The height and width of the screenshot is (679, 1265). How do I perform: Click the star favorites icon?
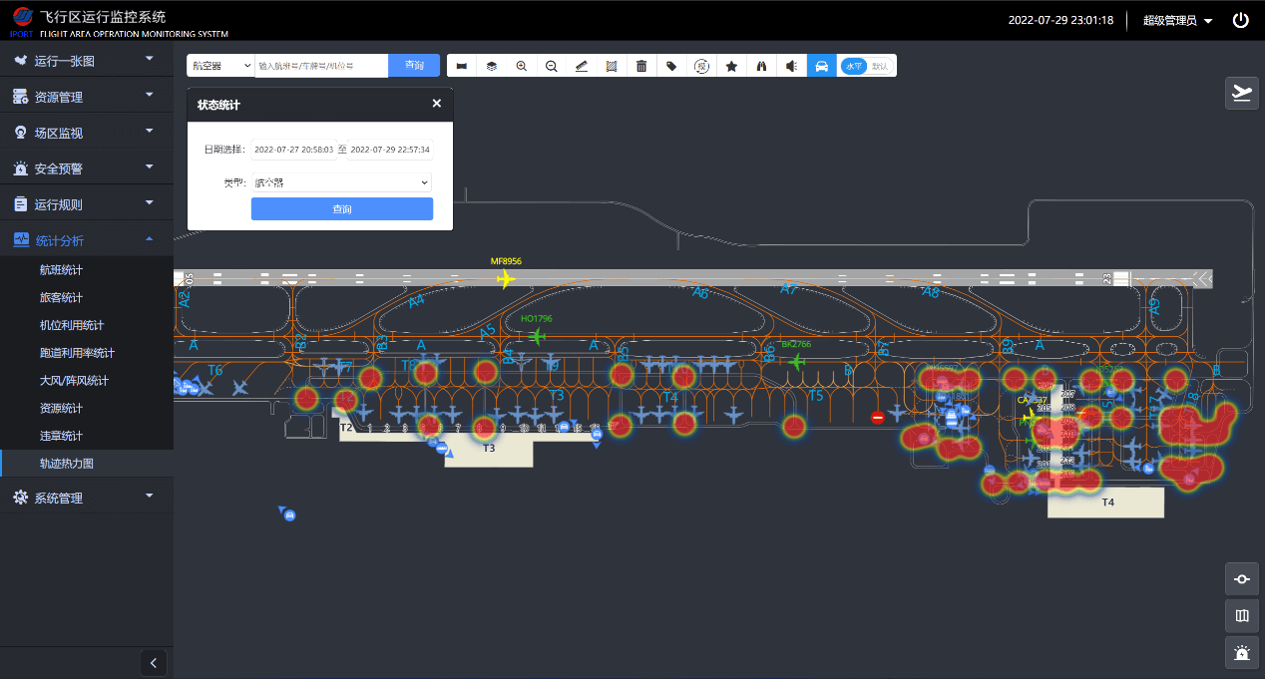tap(731, 66)
